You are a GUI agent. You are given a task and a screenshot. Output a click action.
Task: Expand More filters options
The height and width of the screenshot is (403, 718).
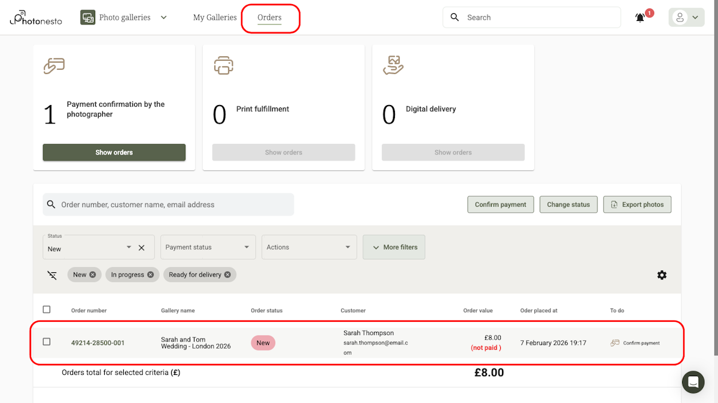point(394,247)
